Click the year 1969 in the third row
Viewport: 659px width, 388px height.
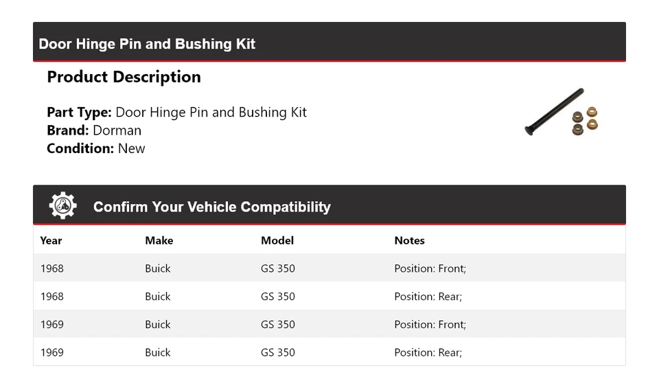coord(51,325)
